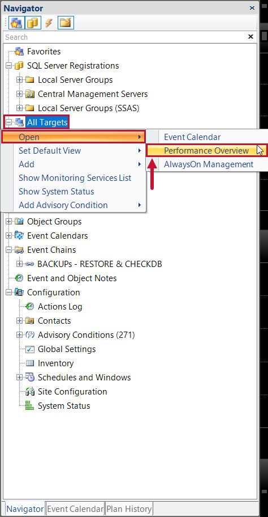Screen dimensions: 268x517
Task: Click the Central Management Servers icon
Action: 30,94
